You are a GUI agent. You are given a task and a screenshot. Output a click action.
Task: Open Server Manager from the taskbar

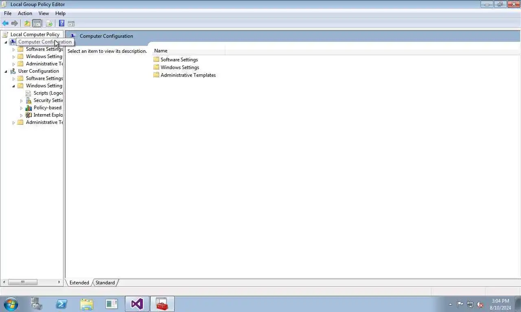[x=37, y=304]
